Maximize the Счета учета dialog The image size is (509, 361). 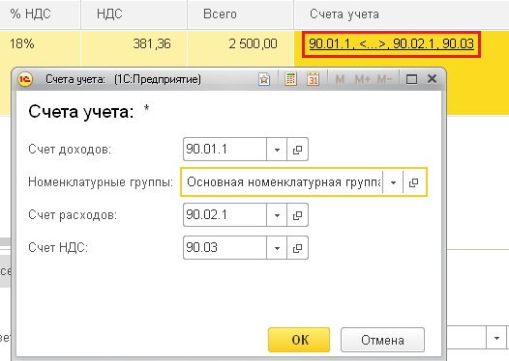411,79
